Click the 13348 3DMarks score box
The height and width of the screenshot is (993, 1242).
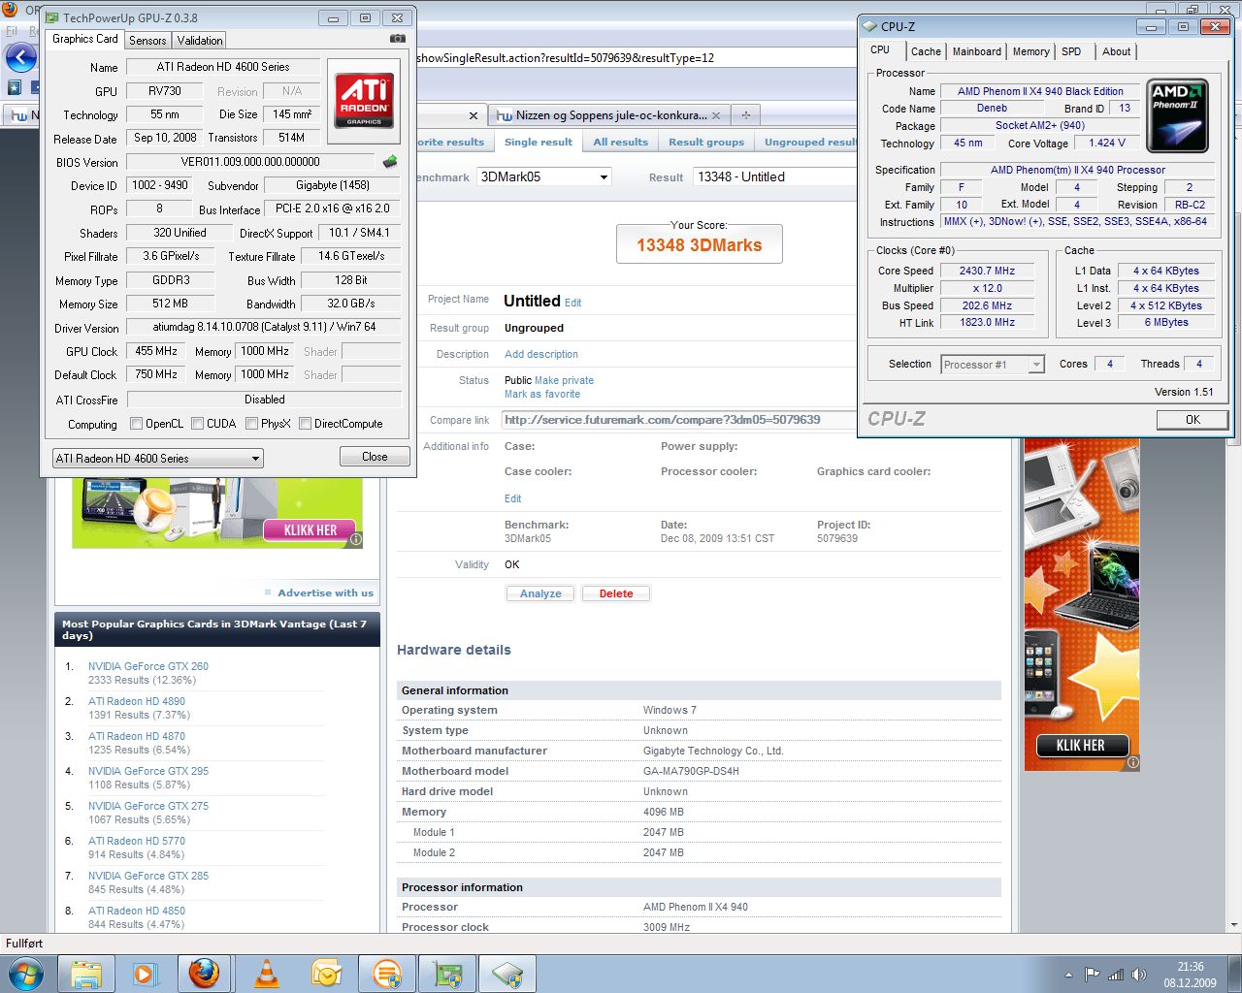tap(700, 244)
